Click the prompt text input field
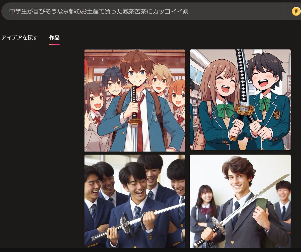The width and height of the screenshot is (301, 252). pyautogui.click(x=142, y=11)
